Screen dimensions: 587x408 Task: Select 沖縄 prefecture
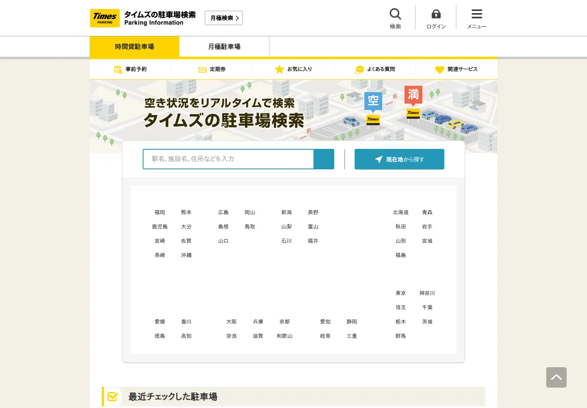(x=186, y=255)
